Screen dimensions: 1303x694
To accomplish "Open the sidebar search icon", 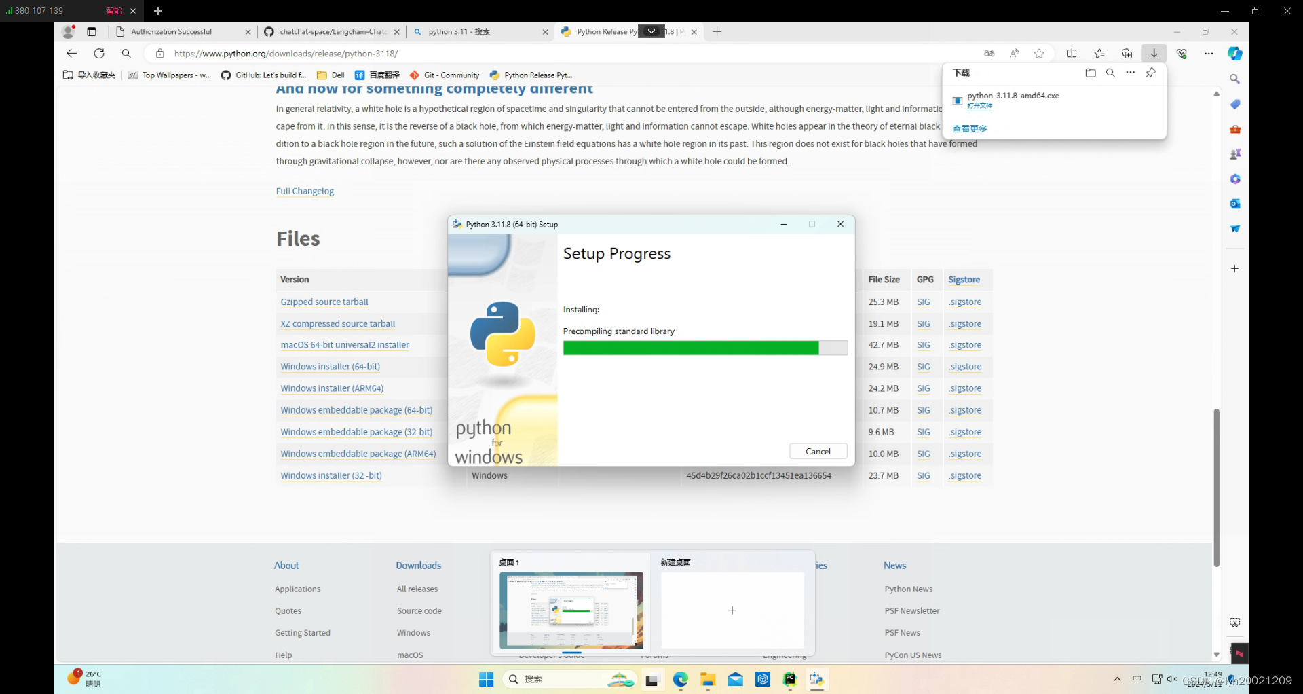I will [x=1235, y=79].
